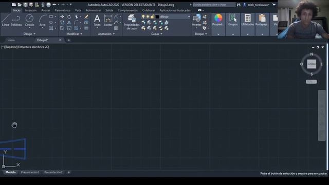Open the Autodesk App Store cart icon
The height and width of the screenshot is (185, 329).
(x=274, y=5)
